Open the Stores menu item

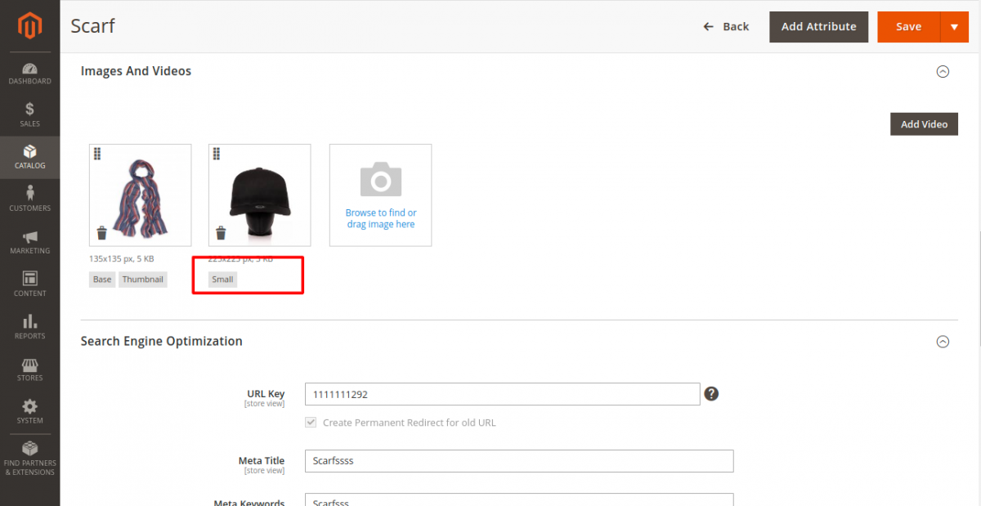[29, 369]
